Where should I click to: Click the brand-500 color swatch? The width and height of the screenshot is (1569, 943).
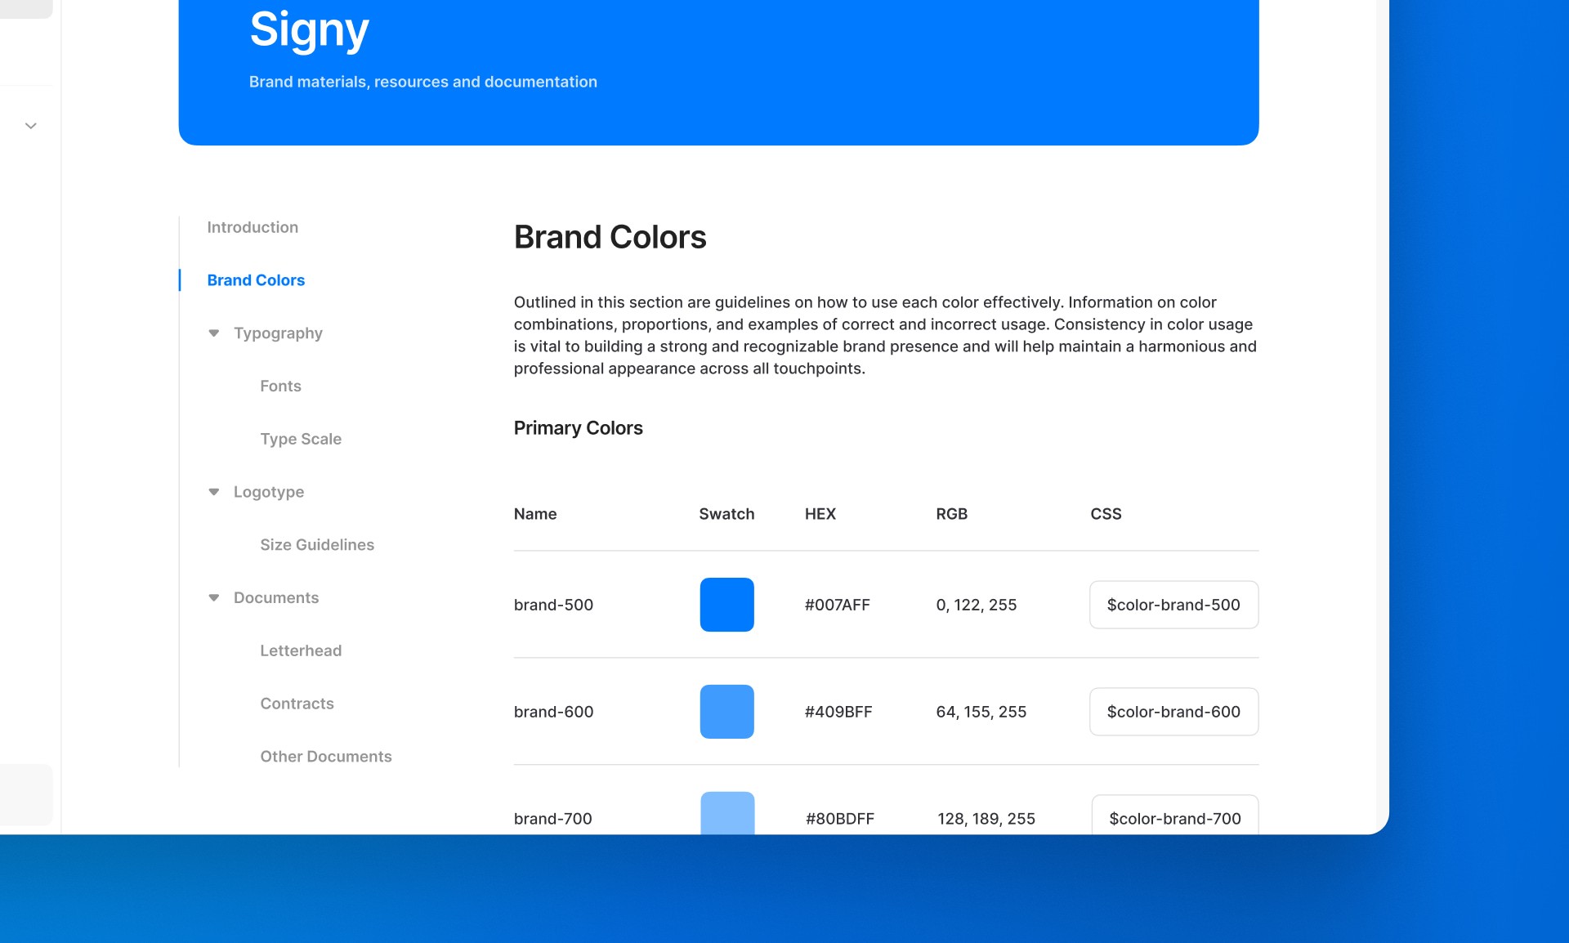(726, 605)
